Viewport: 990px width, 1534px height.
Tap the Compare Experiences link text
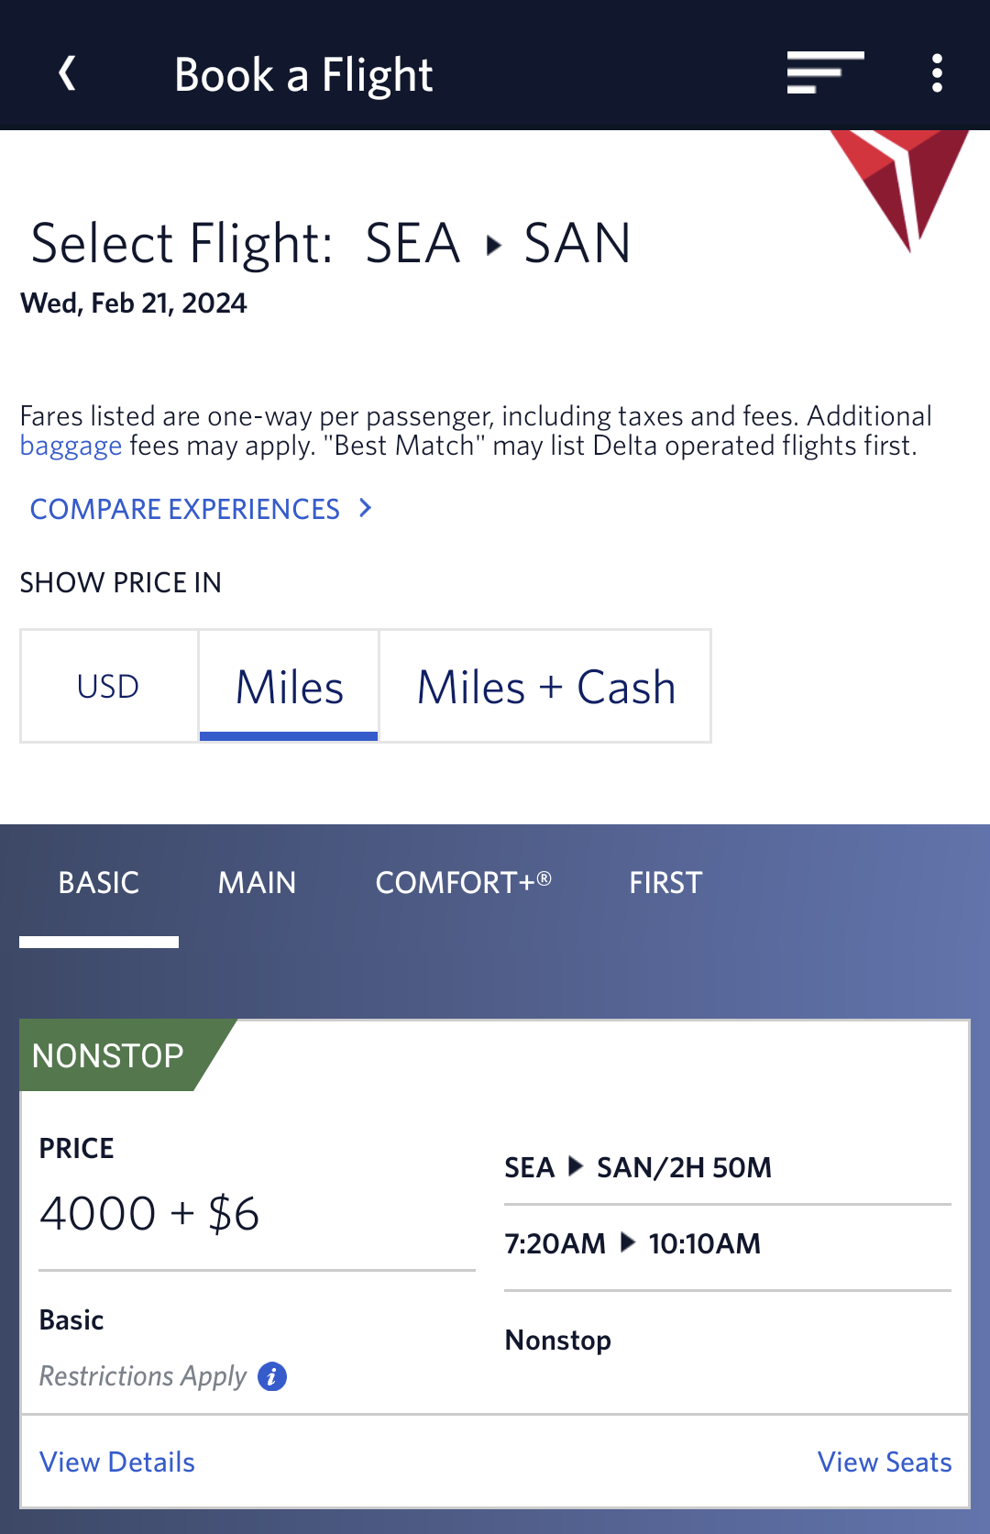(x=185, y=509)
